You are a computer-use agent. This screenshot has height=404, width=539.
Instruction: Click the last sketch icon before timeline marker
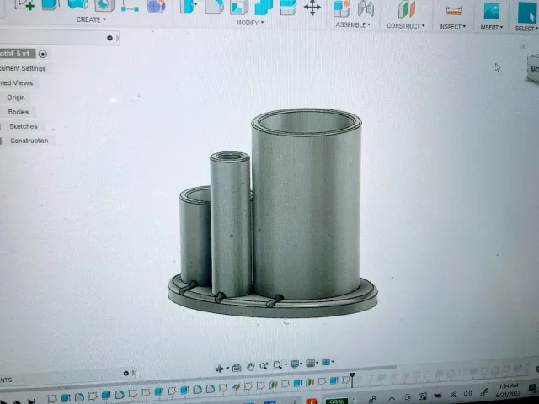pos(346,380)
